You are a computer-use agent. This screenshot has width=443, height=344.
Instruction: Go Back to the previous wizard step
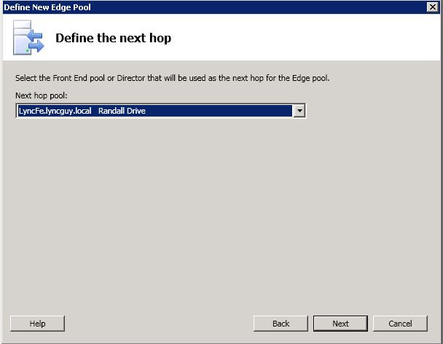click(x=281, y=324)
